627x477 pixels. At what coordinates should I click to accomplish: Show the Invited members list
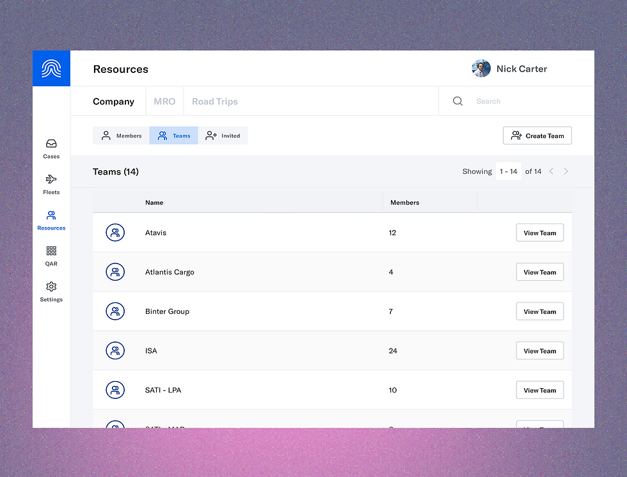(223, 136)
